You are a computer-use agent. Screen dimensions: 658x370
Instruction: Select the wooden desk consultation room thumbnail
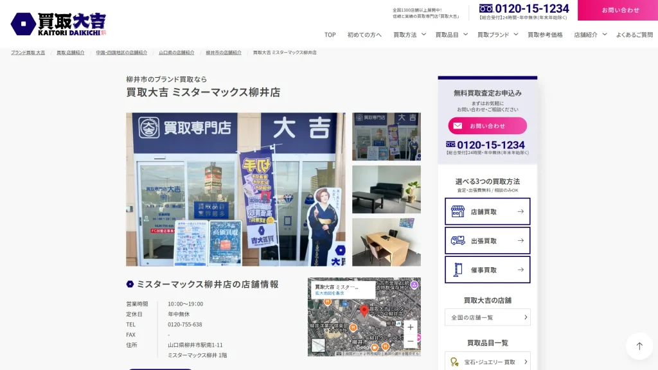coord(386,242)
